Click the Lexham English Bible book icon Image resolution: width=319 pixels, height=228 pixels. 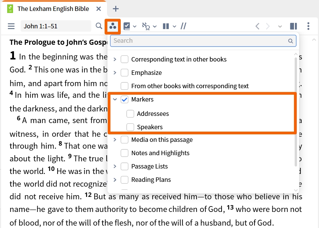pos(10,9)
